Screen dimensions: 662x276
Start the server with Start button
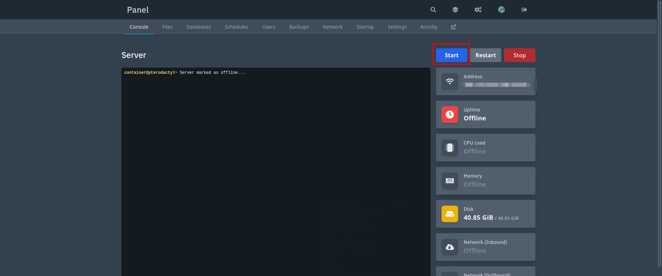click(452, 55)
